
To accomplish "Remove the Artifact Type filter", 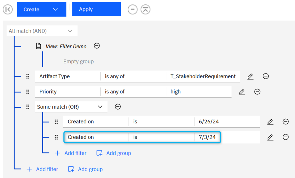I will click(266, 76).
